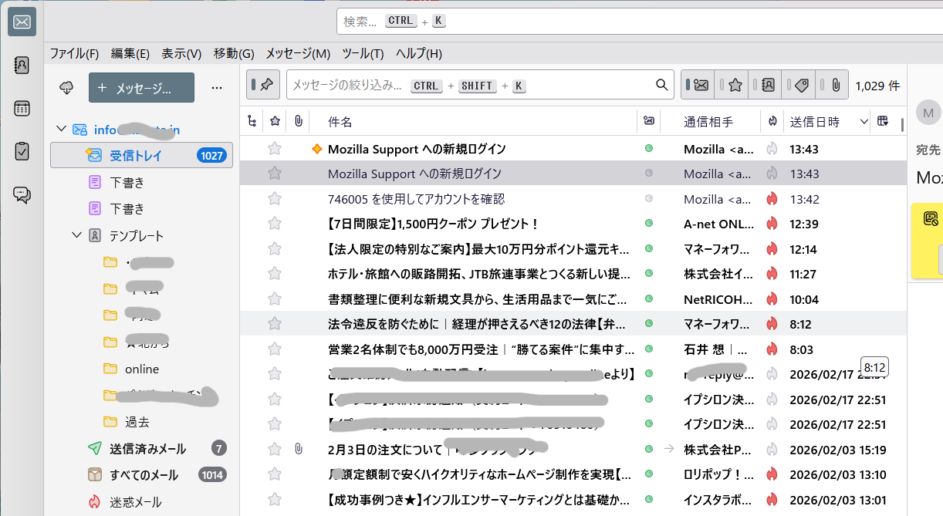Click the cloud Get Messages icon

[x=67, y=88]
